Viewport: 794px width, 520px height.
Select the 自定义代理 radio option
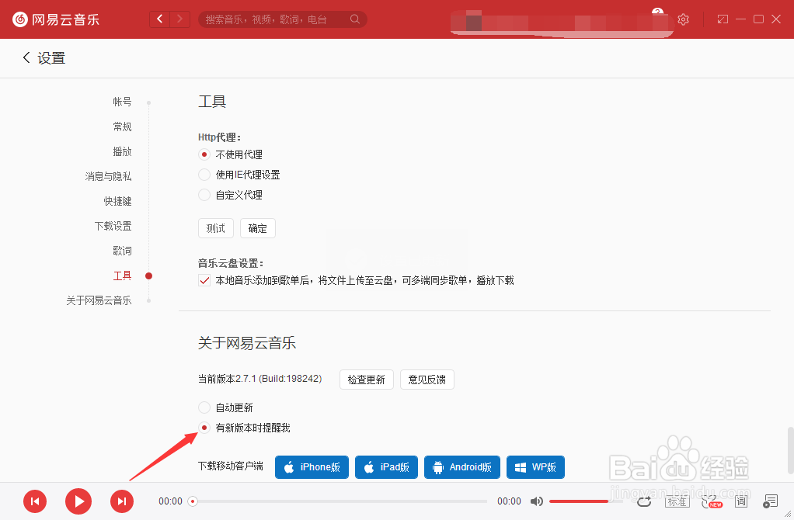[x=204, y=195]
